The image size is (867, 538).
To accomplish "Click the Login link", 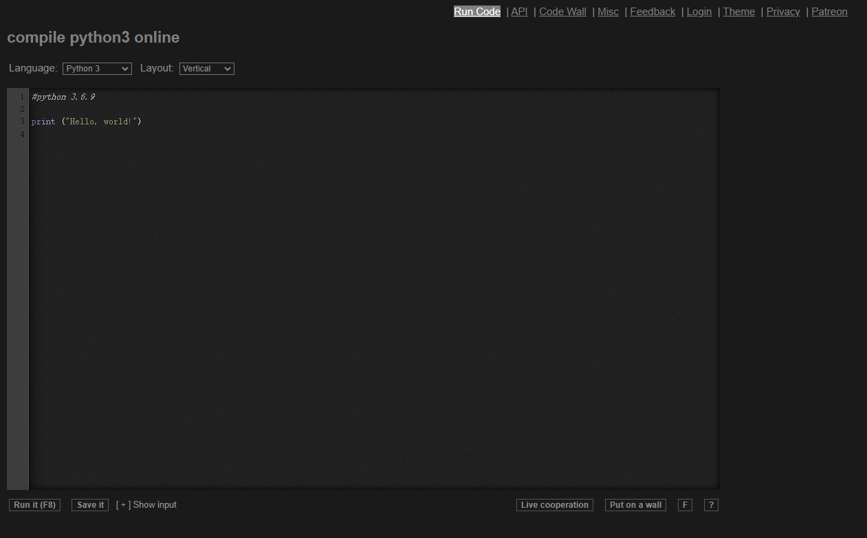I will (699, 12).
